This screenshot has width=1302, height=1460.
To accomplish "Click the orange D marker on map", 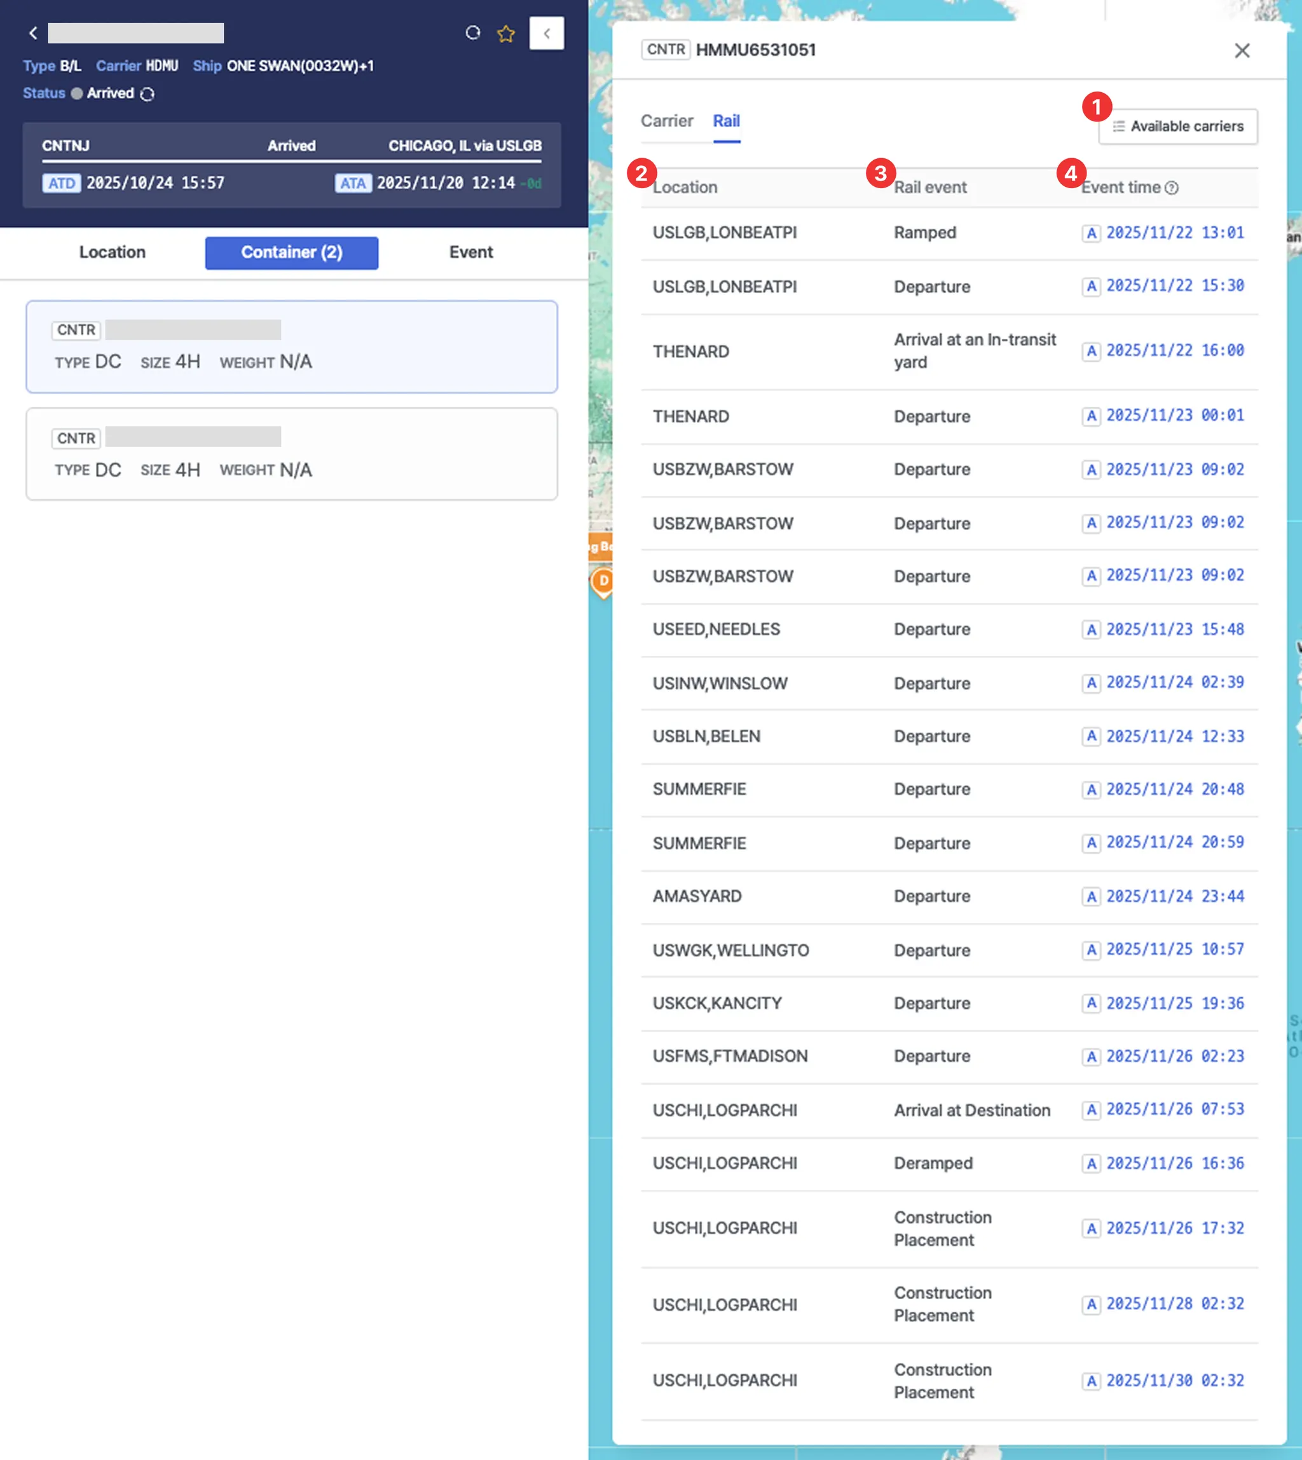I will point(603,580).
